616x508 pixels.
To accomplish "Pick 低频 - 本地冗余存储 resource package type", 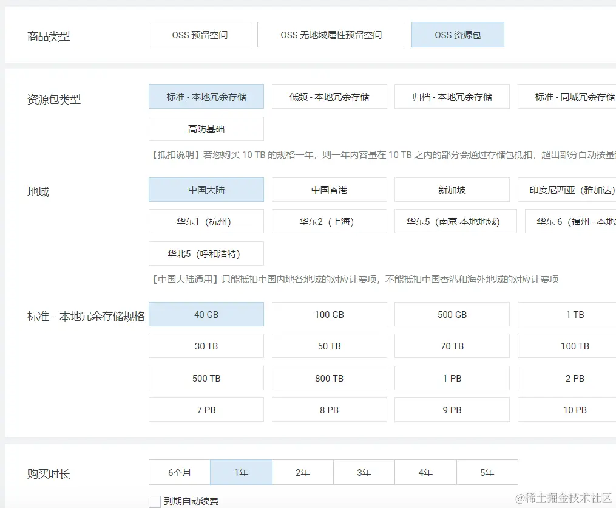I will coord(329,97).
